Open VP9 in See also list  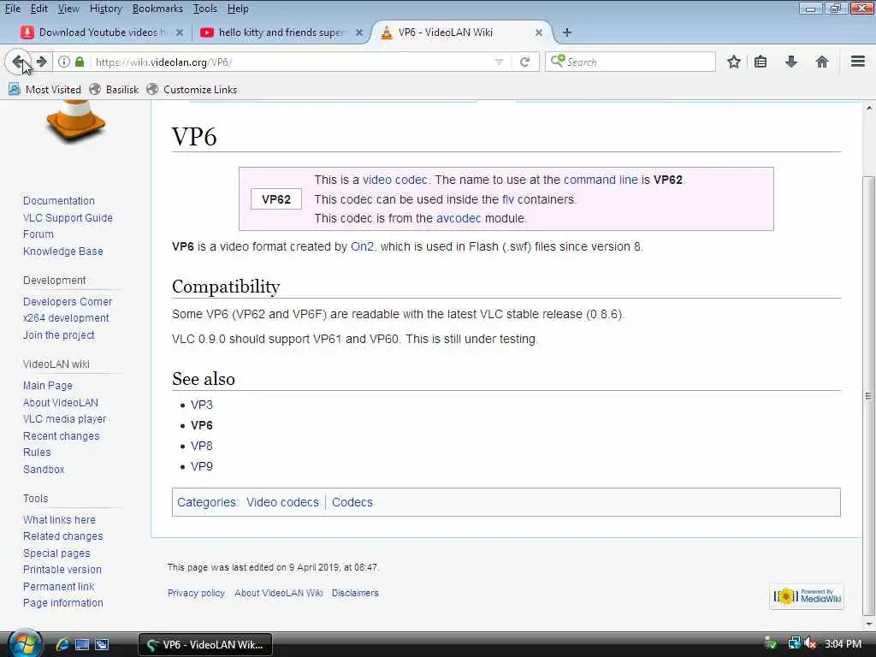tap(202, 466)
